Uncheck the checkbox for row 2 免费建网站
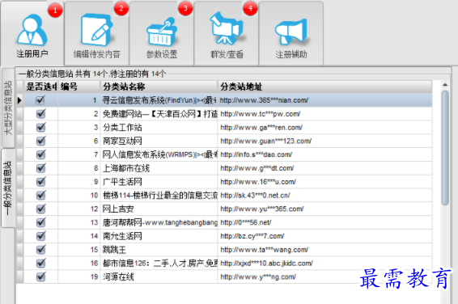 click(x=40, y=114)
